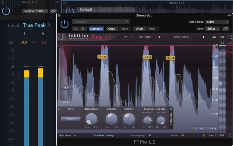Click the A/B Copy button in FabFilter toolbar
233x146 pixels.
point(148,37)
